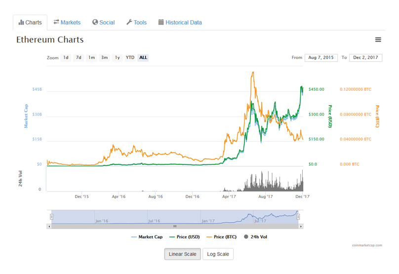Viewport: 399px width, 274px height.
Task: Click the navigator left range handle
Action: click(52, 217)
